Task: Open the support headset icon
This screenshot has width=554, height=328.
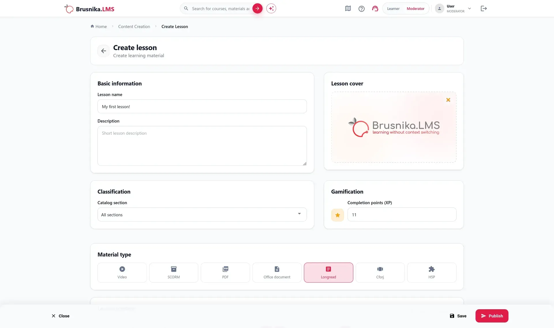Action: (375, 9)
